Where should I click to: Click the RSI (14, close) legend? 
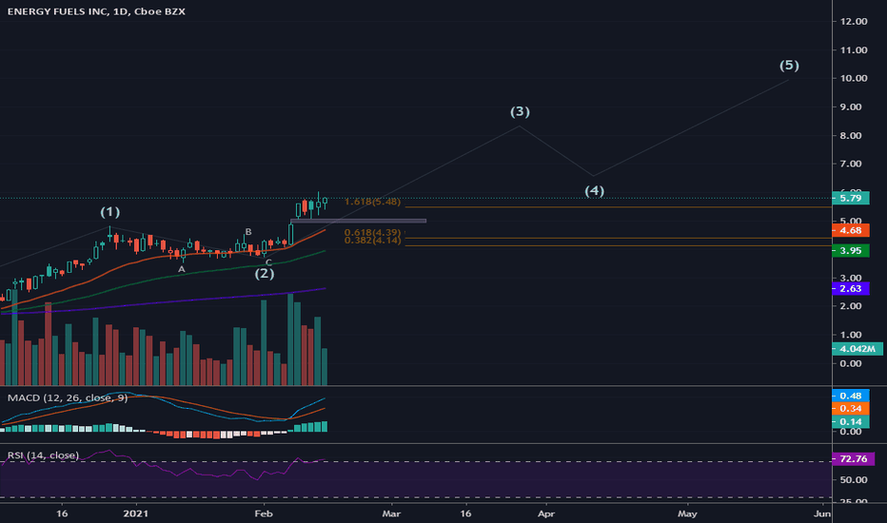point(43,455)
